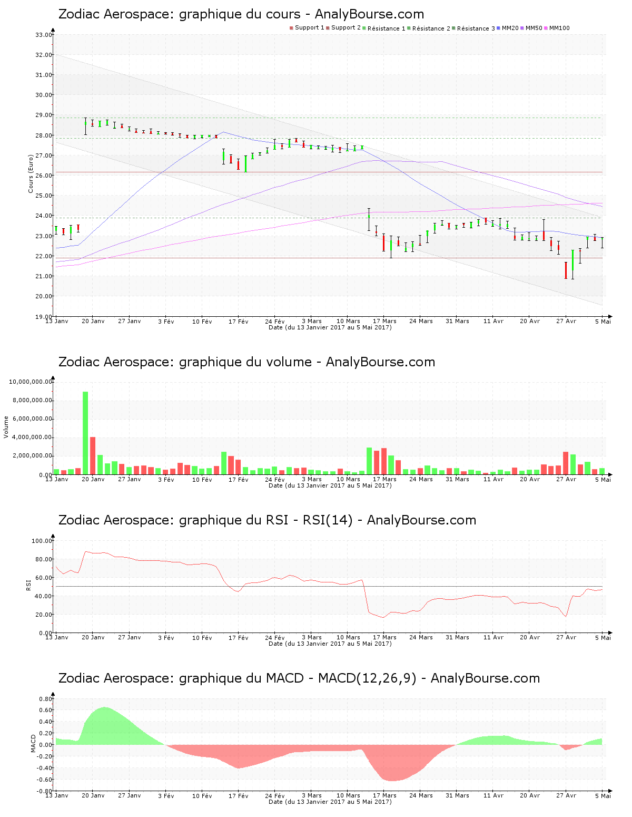Click '3 Fév' label under the RSI chart
632x817 pixels.
click(x=166, y=637)
